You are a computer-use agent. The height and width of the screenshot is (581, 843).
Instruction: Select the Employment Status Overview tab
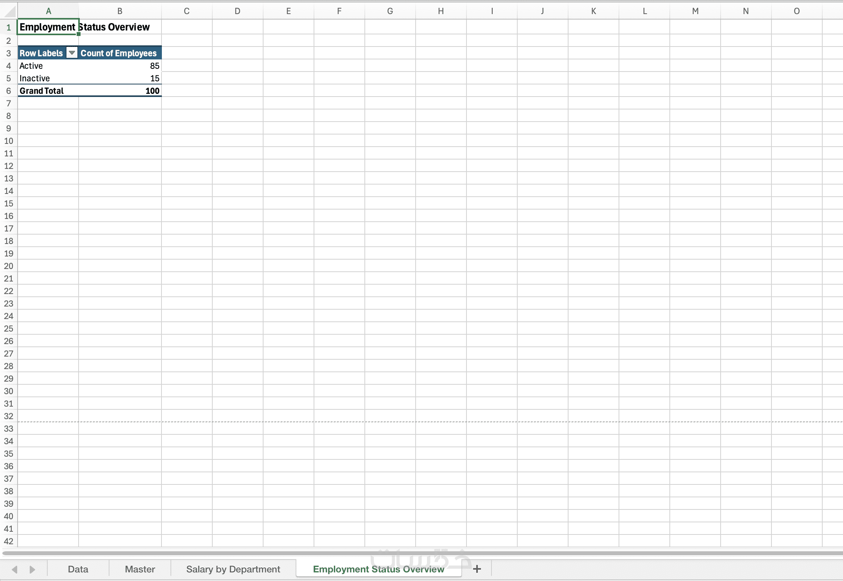coord(378,569)
